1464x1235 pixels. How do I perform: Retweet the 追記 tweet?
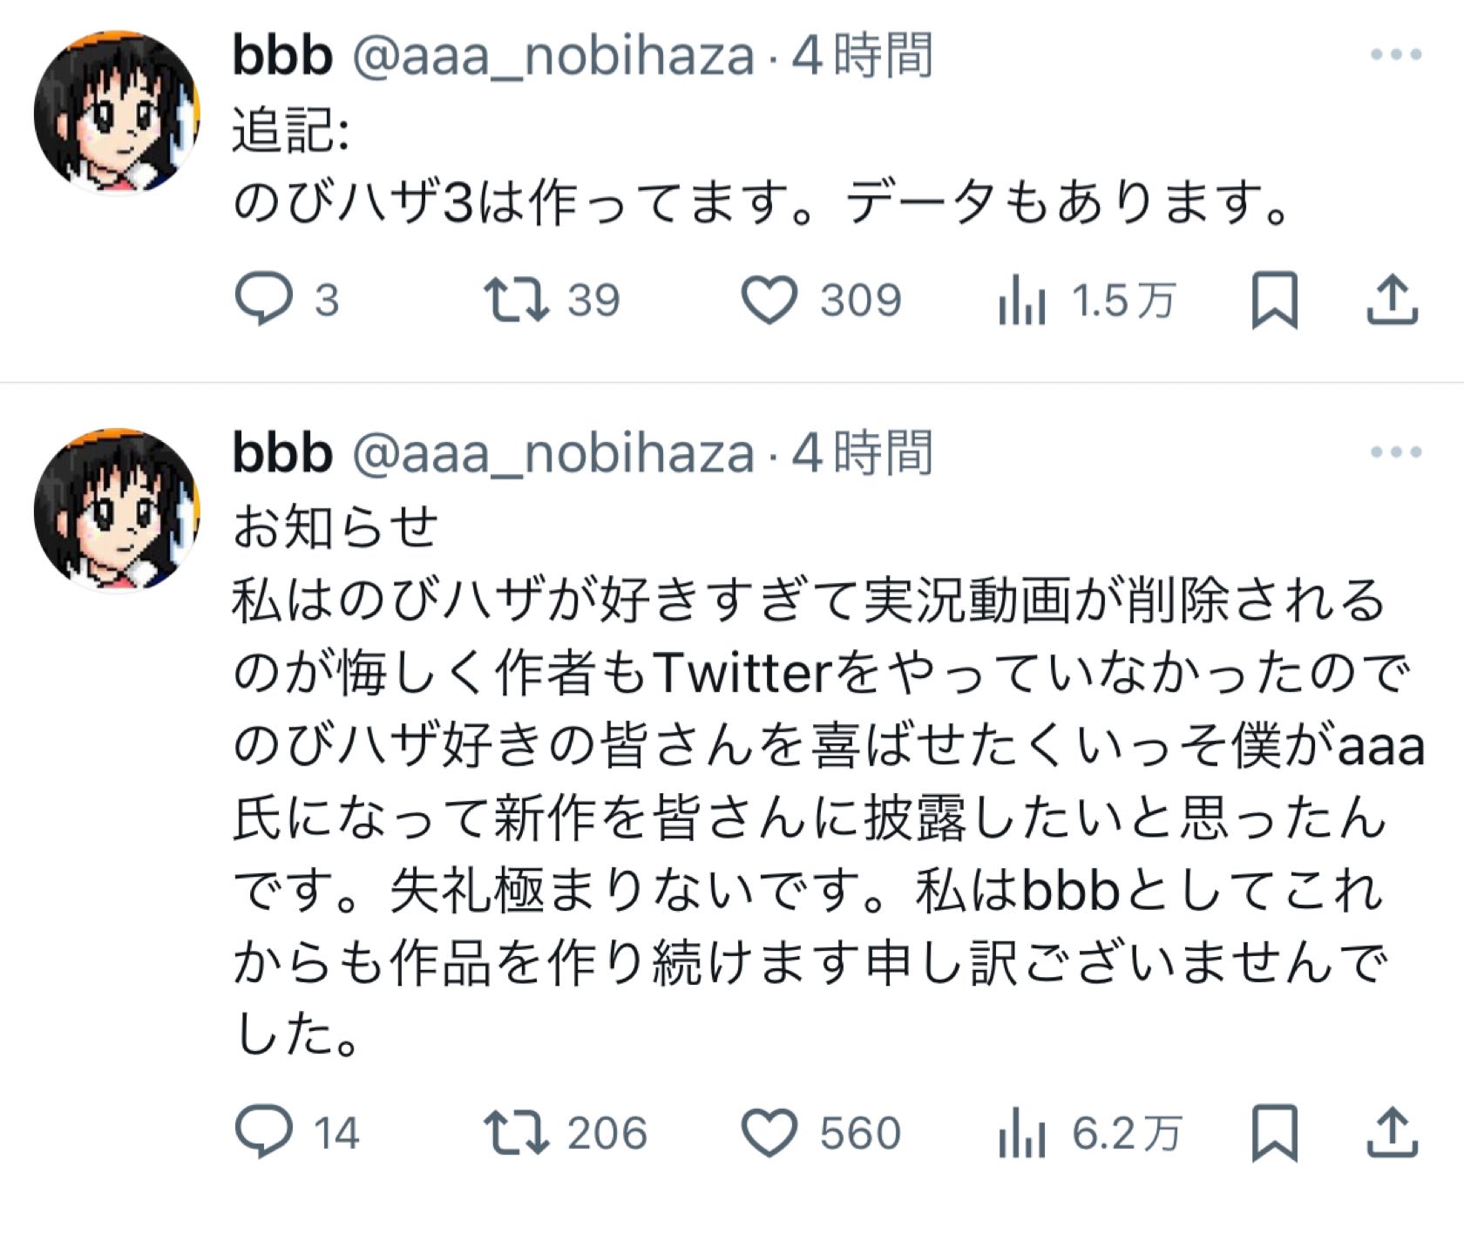click(517, 300)
